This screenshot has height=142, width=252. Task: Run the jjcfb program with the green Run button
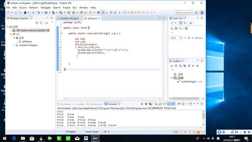pyautogui.click(x=46, y=13)
